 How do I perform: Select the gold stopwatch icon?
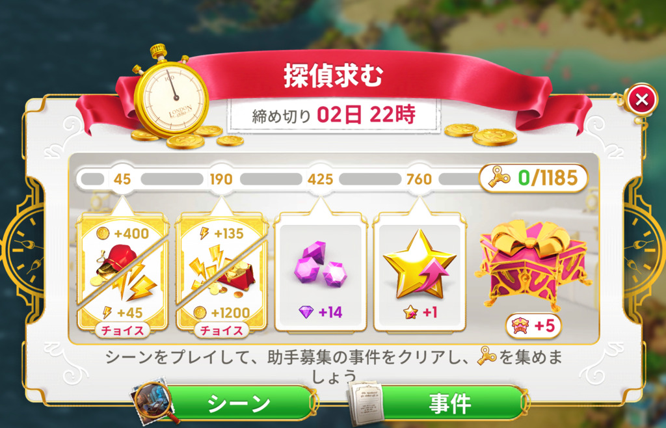tap(171, 92)
